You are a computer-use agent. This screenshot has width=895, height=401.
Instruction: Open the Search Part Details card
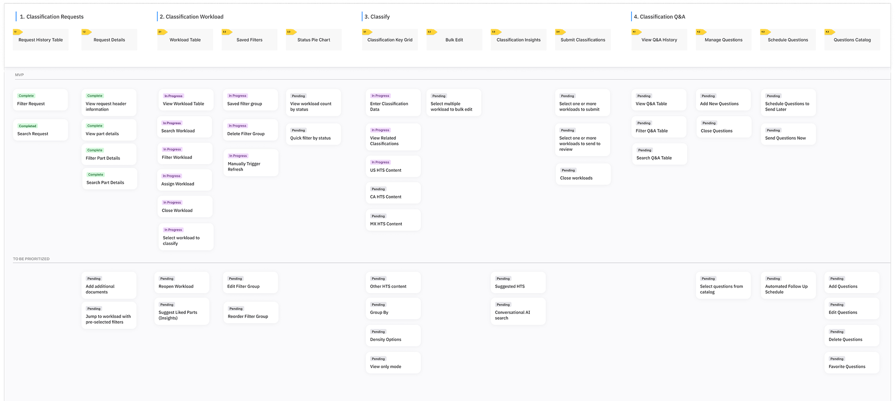pyautogui.click(x=110, y=179)
